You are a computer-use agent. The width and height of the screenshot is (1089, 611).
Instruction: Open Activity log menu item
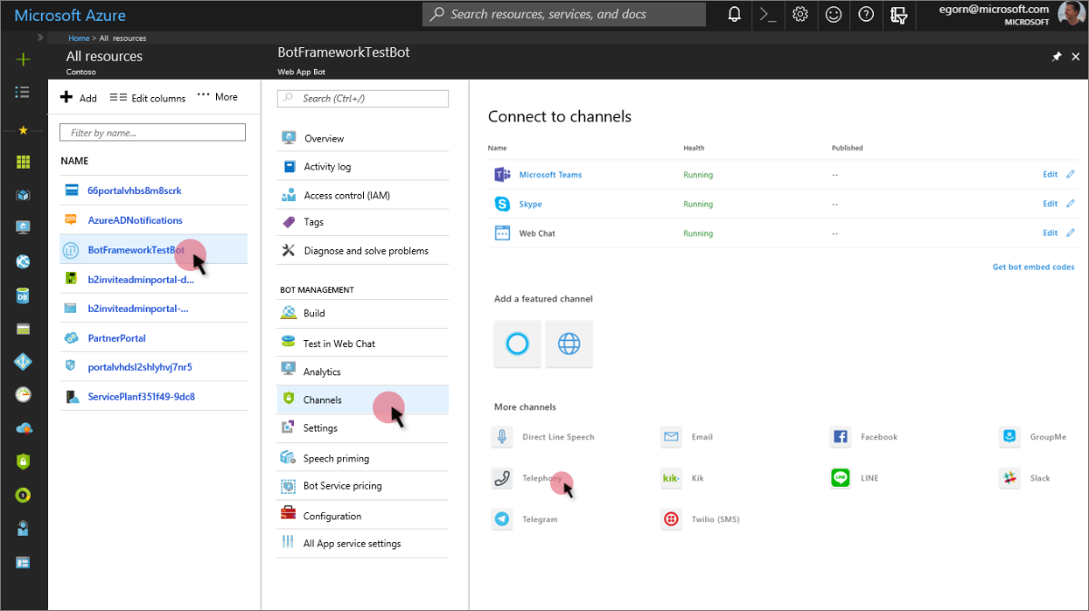point(362,167)
